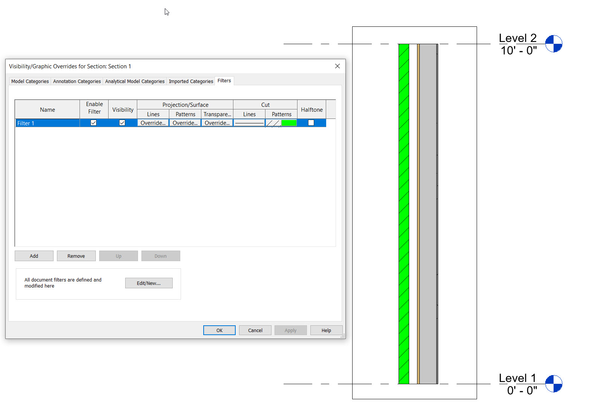The width and height of the screenshot is (609, 417).
Task: Switch to the Model Categories tab
Action: point(30,81)
